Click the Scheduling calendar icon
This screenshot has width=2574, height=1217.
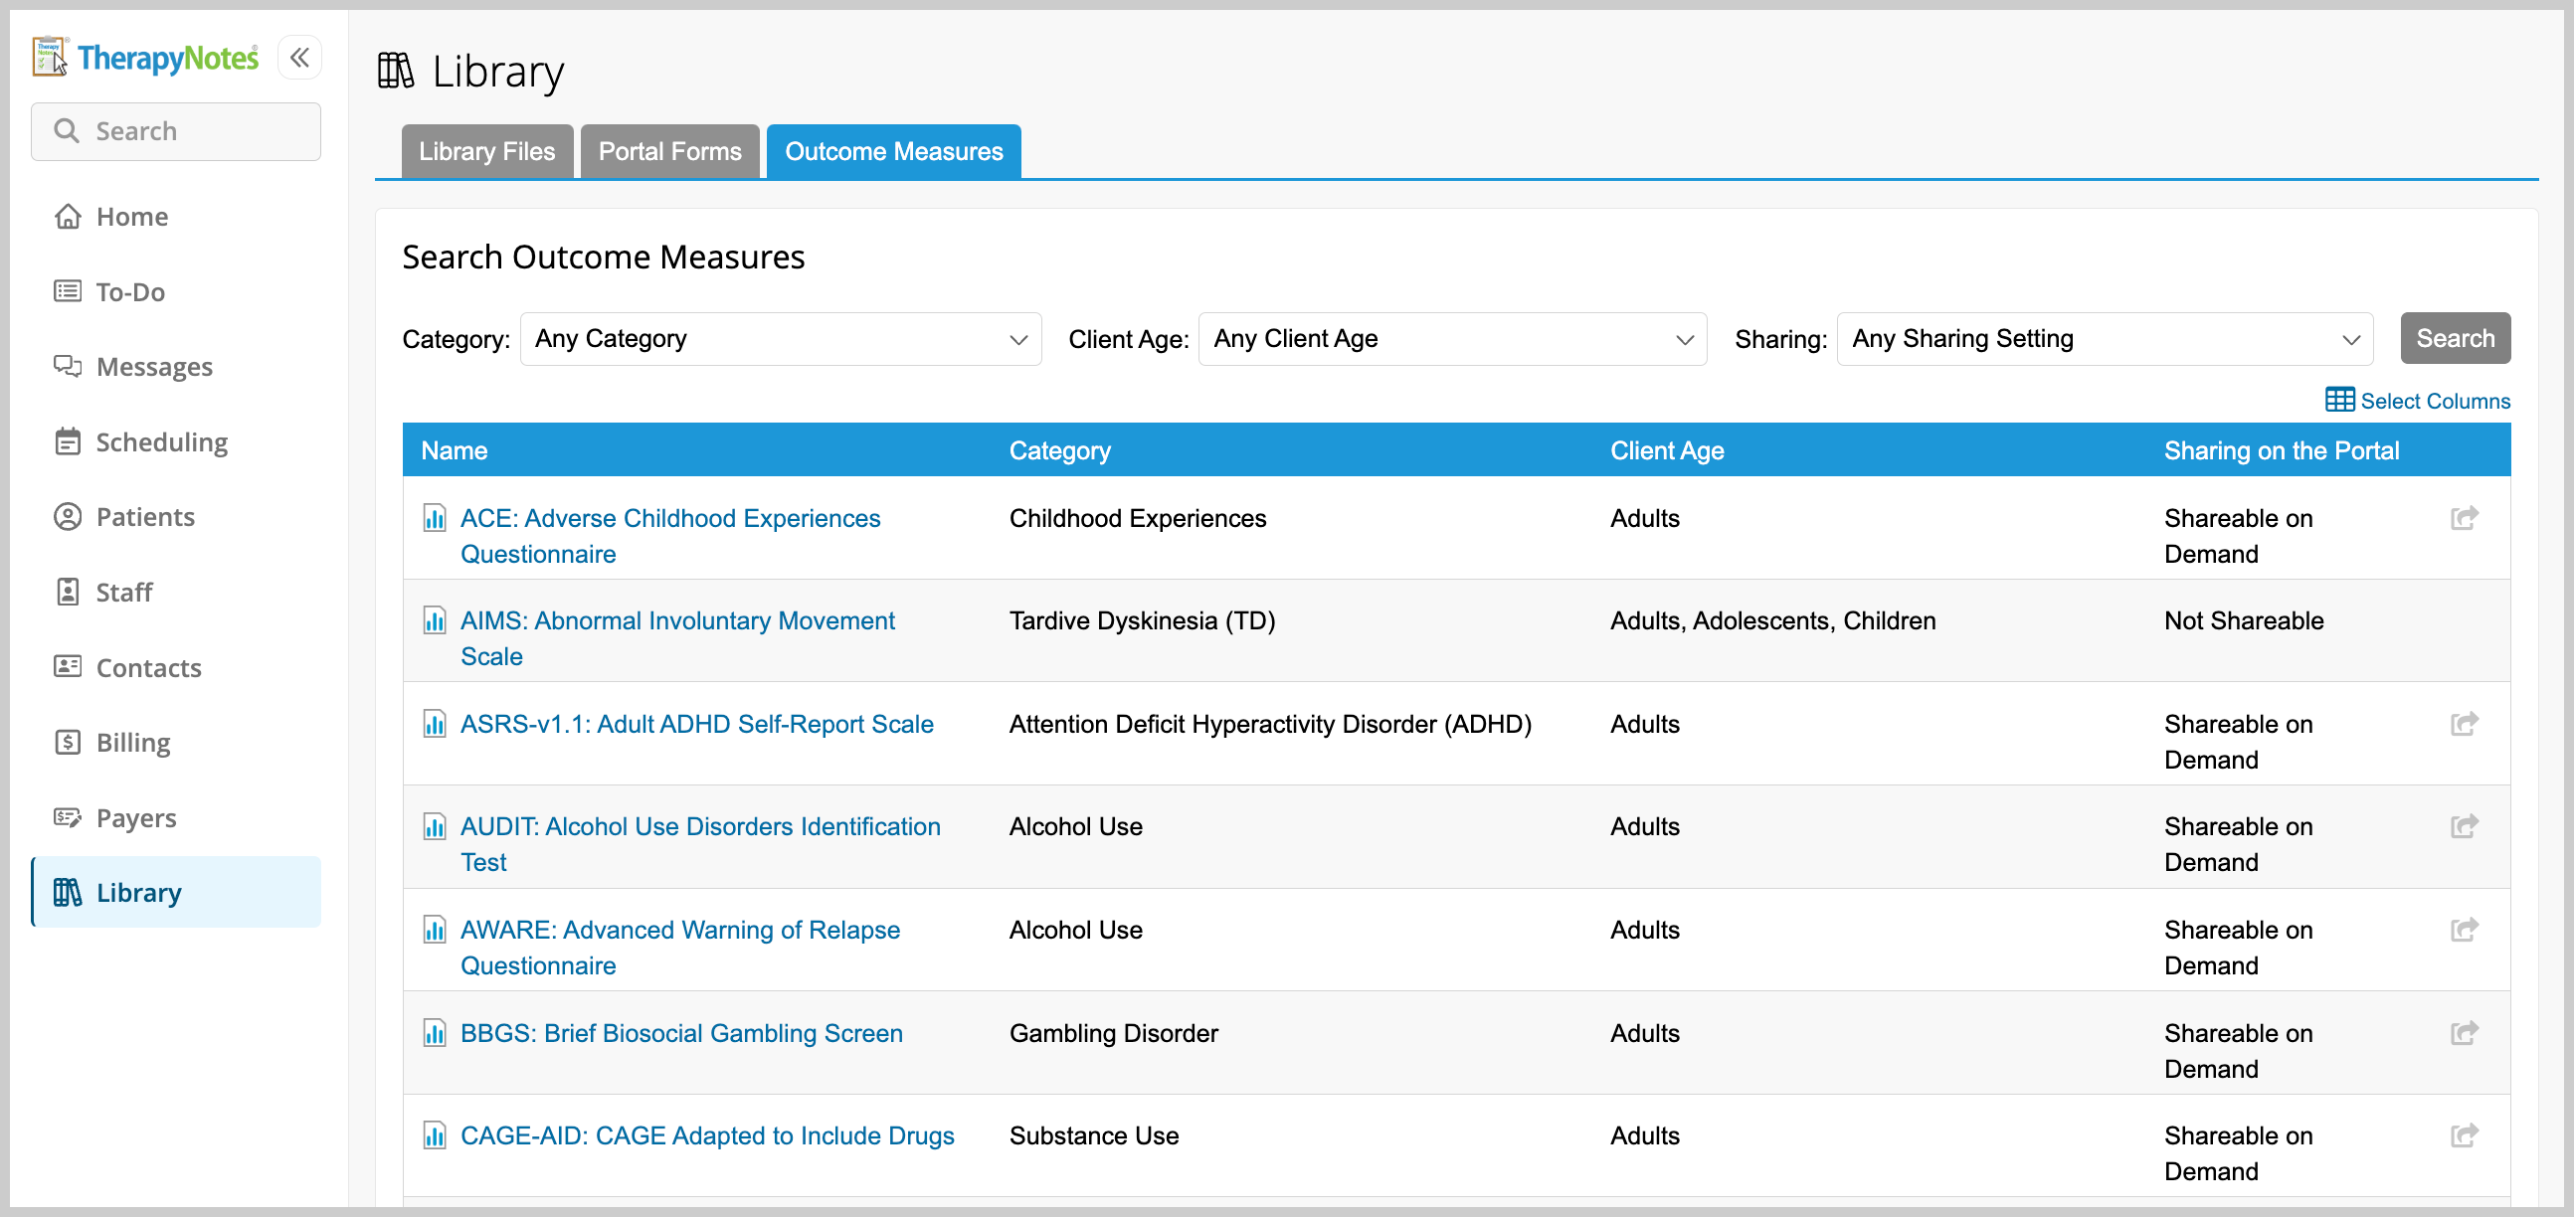68,440
